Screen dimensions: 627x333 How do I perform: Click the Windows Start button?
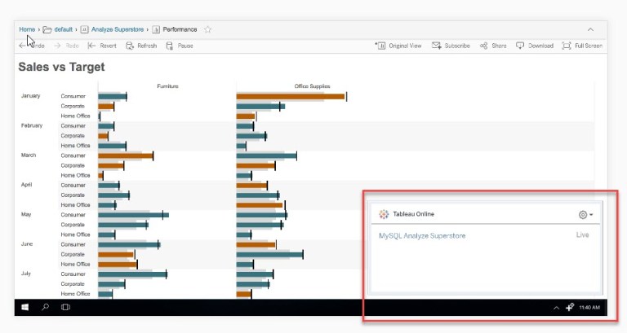24,308
